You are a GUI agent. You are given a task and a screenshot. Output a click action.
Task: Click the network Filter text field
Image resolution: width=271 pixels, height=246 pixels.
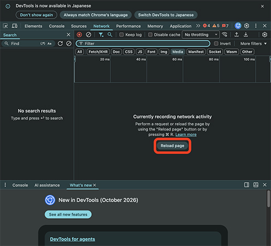[x=143, y=44]
